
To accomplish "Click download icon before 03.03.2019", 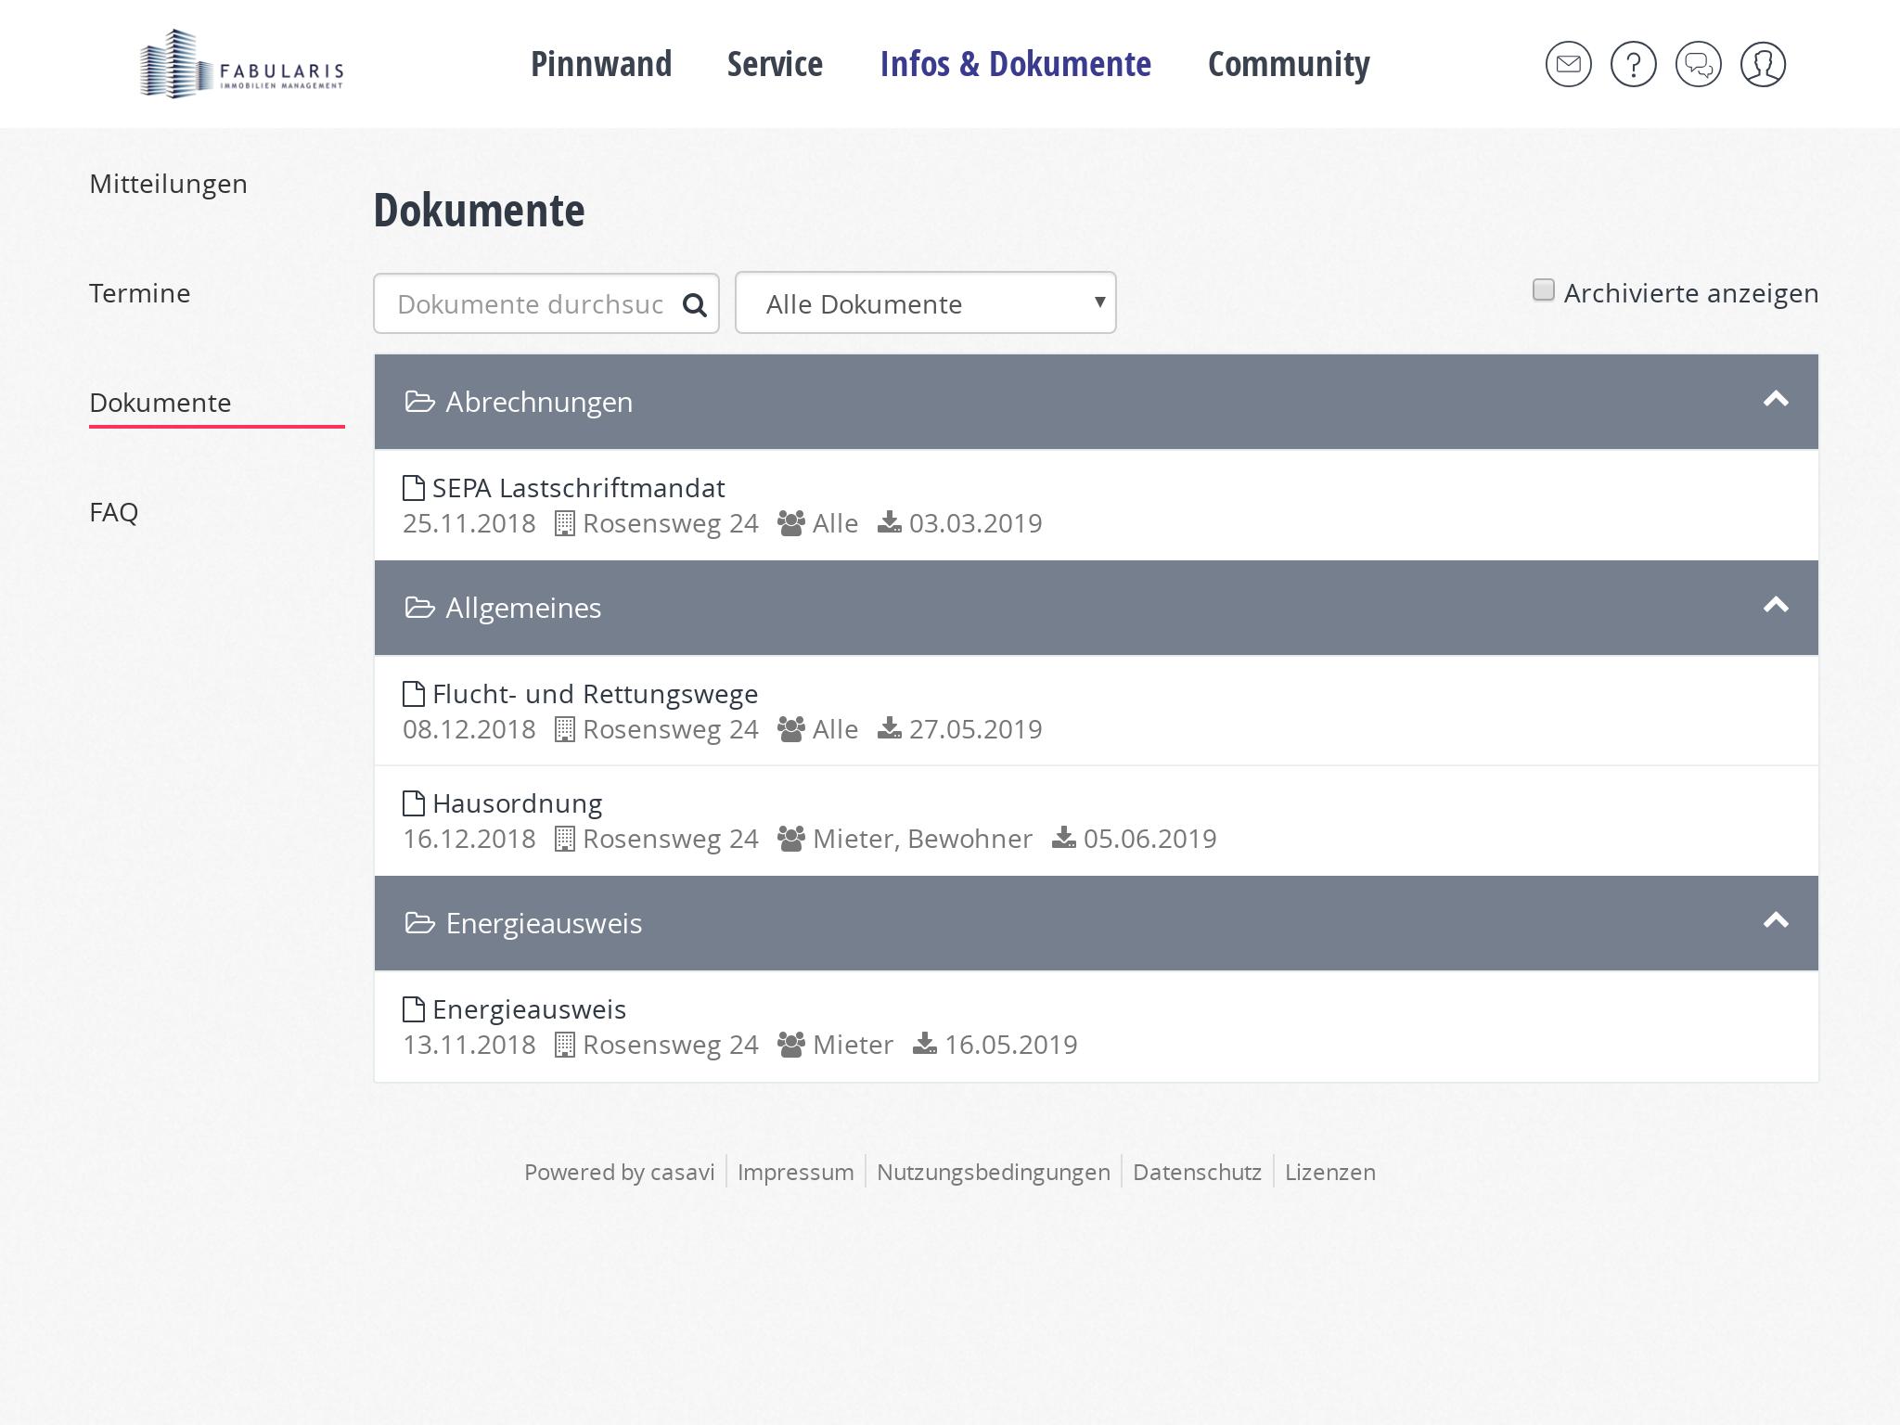I will click(890, 522).
